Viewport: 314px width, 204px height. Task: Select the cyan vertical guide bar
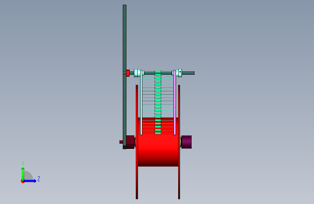point(141,102)
